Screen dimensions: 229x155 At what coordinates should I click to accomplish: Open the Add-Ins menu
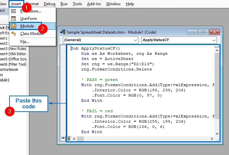click(x=94, y=4)
